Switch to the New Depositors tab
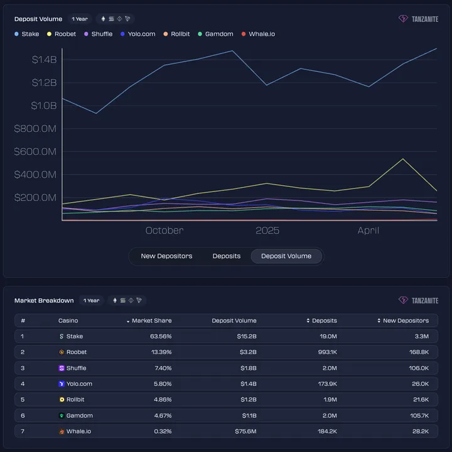 click(x=166, y=256)
